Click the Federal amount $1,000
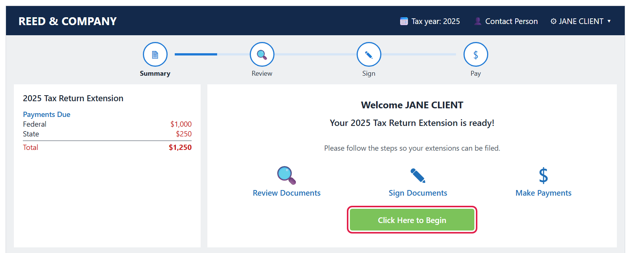This screenshot has height=253, width=633. [x=181, y=124]
